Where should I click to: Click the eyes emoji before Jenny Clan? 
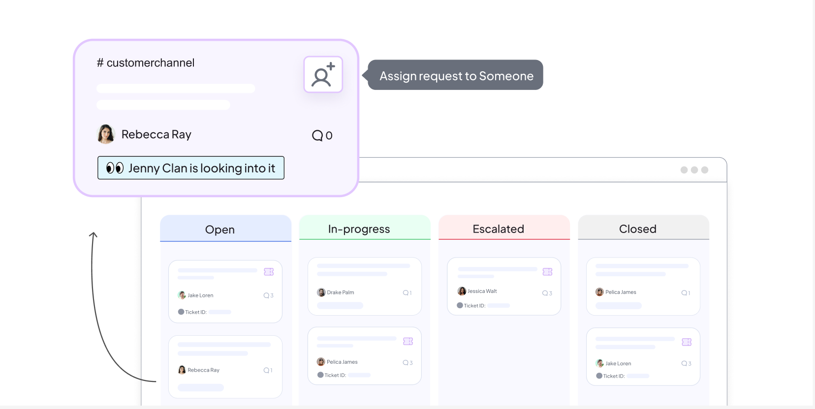pyautogui.click(x=115, y=168)
